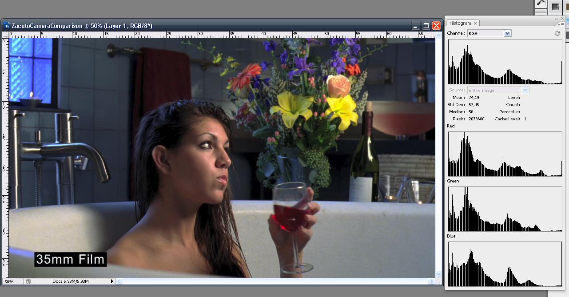569x297 pixels.
Task: Click the Version Cue status icon in status bar
Action: 28,281
